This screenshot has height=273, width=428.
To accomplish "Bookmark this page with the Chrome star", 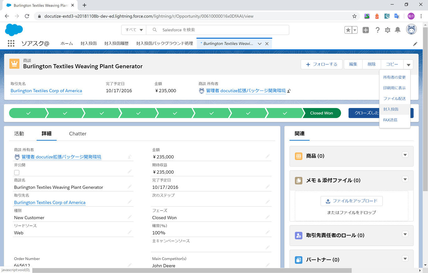I will click(354, 16).
